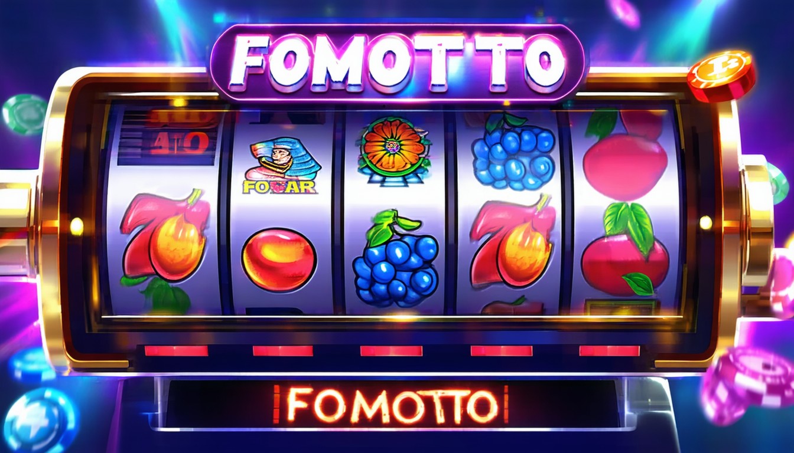Image resolution: width=794 pixels, height=453 pixels.
Task: Click the blue lightning chip at bottom left
Action: click(x=40, y=420)
